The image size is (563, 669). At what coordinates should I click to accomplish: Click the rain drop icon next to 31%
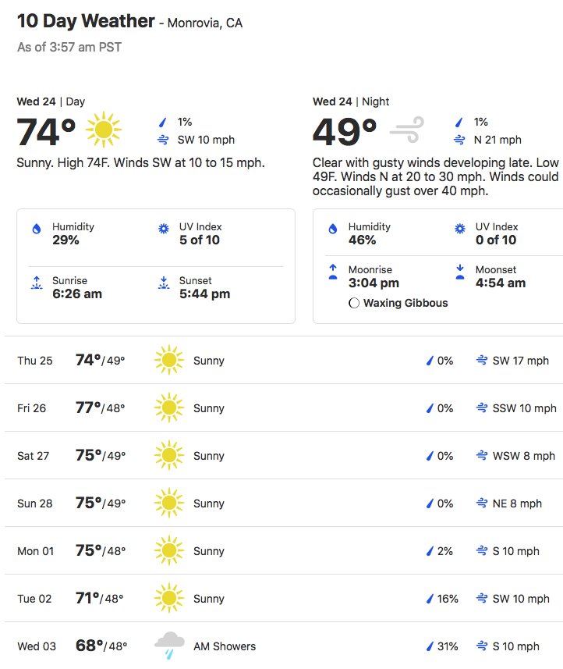[430, 646]
